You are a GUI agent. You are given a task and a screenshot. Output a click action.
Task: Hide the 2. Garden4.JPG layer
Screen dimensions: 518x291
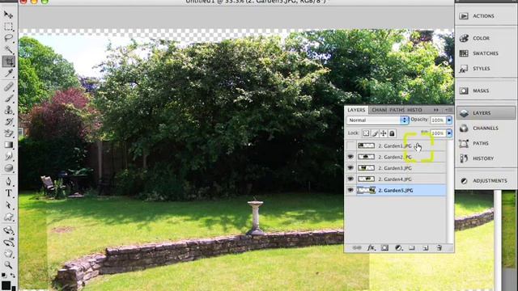pyautogui.click(x=350, y=179)
